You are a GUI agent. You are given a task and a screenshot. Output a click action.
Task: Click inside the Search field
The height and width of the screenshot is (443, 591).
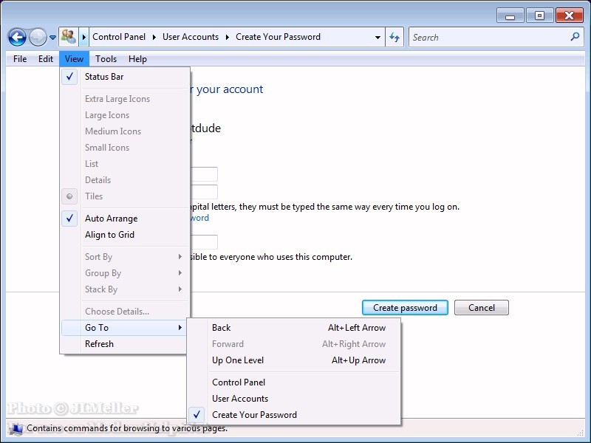[488, 37]
